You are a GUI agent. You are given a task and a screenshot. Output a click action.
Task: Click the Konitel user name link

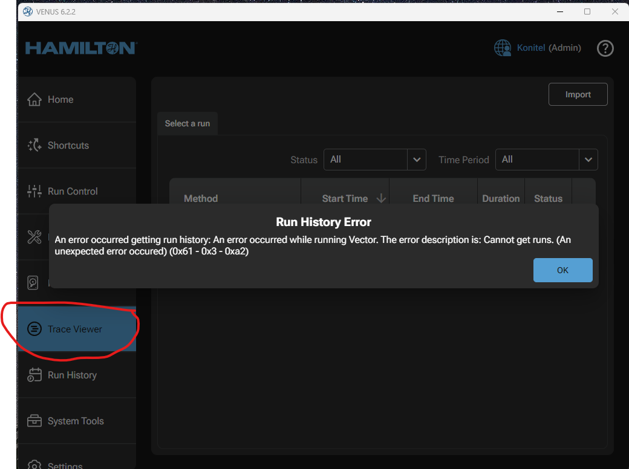(x=531, y=48)
